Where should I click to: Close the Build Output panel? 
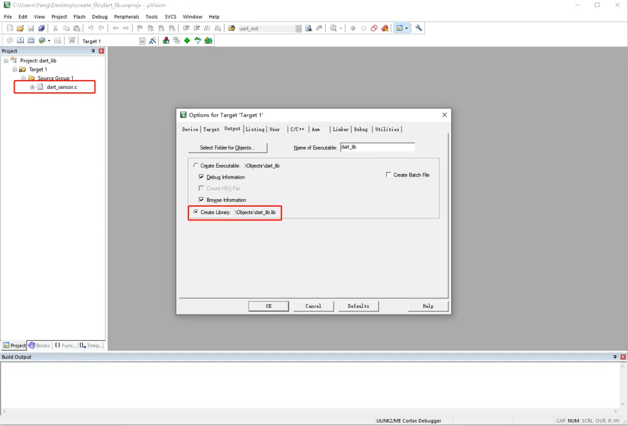(623, 357)
